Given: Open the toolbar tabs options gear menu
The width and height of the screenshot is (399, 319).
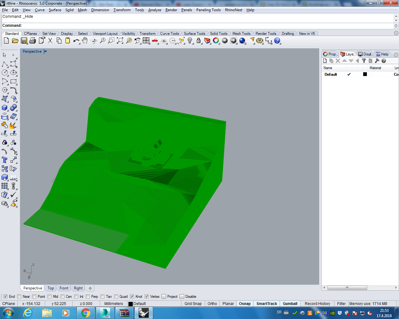Looking at the screenshot, I should pyautogui.click(x=396, y=33).
